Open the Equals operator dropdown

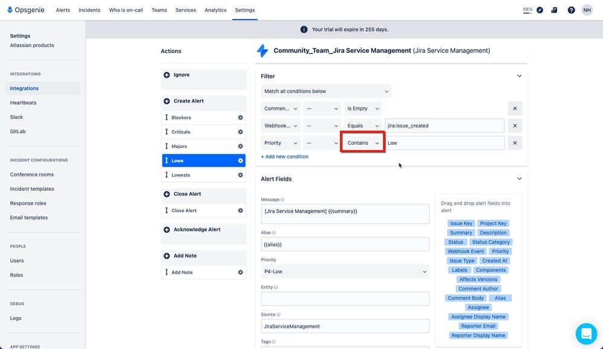(363, 126)
